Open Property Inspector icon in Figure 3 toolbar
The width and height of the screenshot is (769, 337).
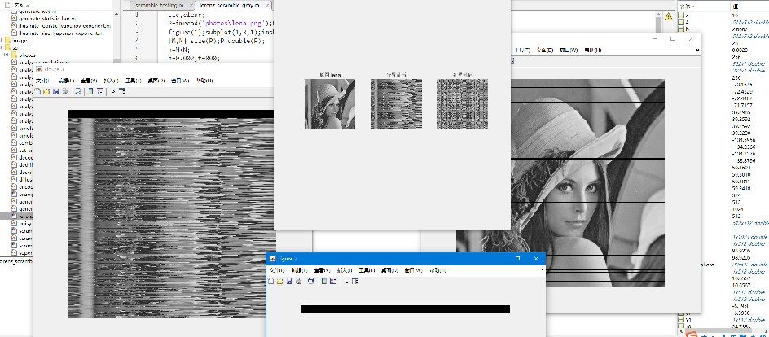pos(122,91)
